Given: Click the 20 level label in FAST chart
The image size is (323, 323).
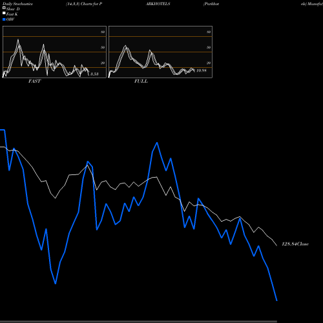Looking at the screenshot, I should [103, 63].
